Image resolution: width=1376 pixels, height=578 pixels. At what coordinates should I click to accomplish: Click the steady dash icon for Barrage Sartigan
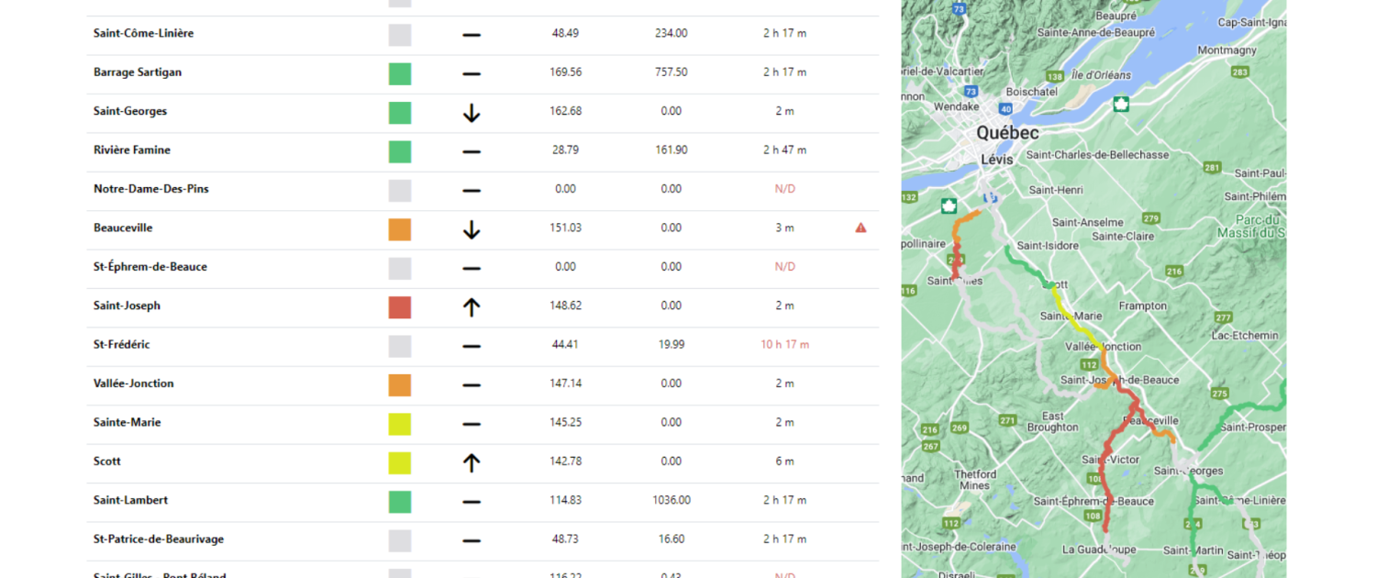(472, 73)
